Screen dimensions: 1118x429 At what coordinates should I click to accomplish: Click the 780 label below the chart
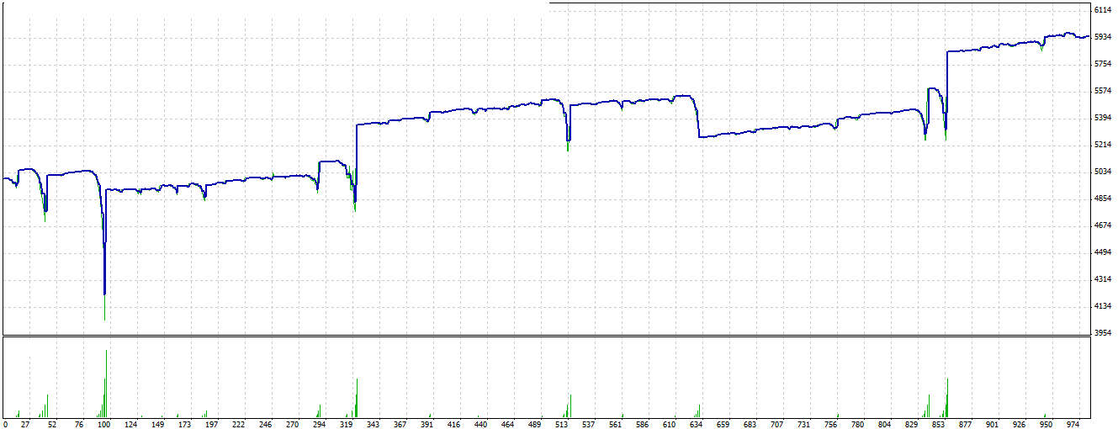[x=856, y=424]
